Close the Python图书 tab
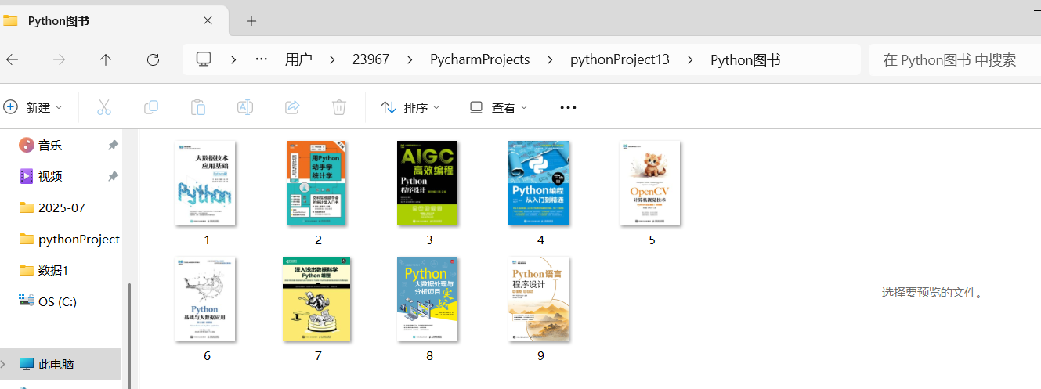 pyautogui.click(x=208, y=21)
